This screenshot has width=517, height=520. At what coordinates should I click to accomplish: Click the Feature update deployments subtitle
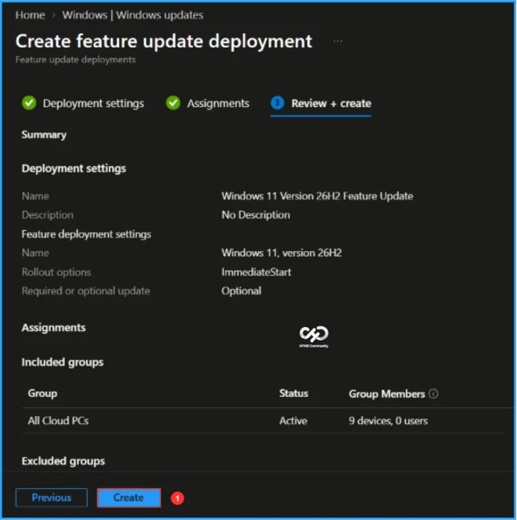click(x=75, y=60)
